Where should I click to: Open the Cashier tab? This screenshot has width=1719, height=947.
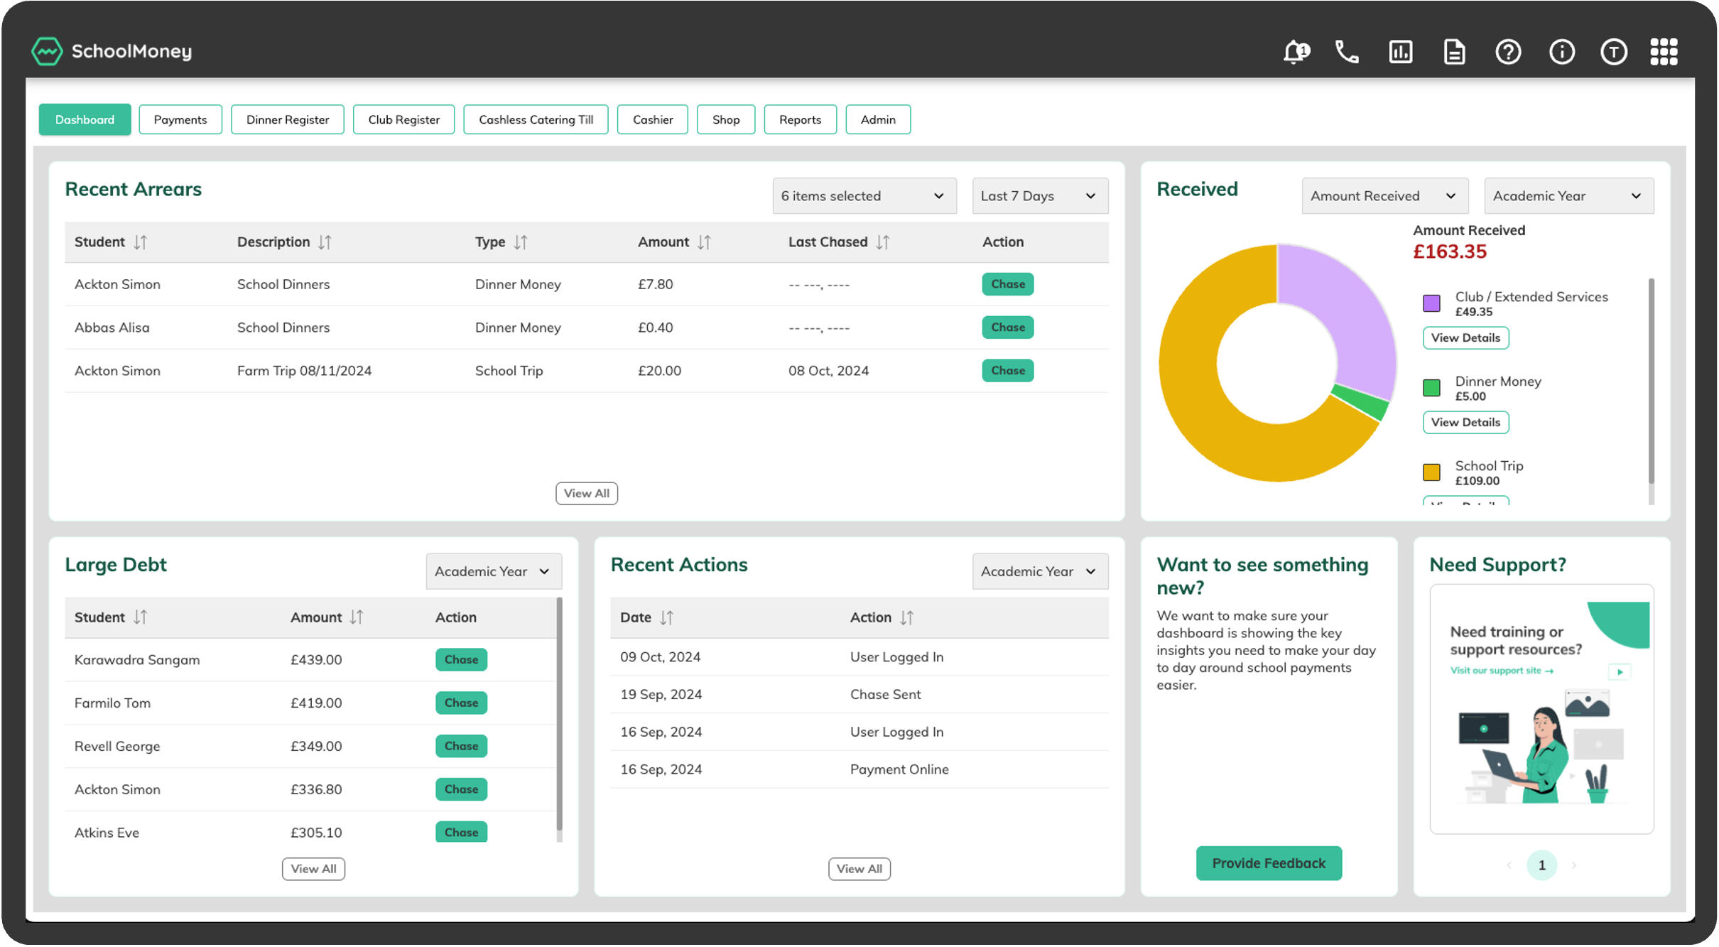point(653,119)
